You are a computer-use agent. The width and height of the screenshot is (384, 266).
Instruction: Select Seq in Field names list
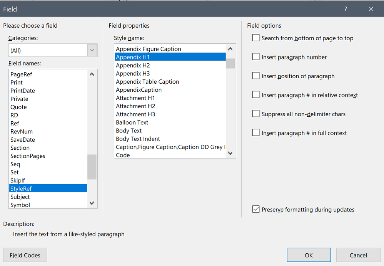click(15, 164)
